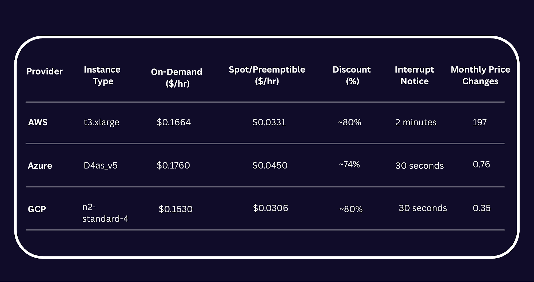Click the t3.xlarge instance type
Screen dimensions: 534x282
click(101, 122)
